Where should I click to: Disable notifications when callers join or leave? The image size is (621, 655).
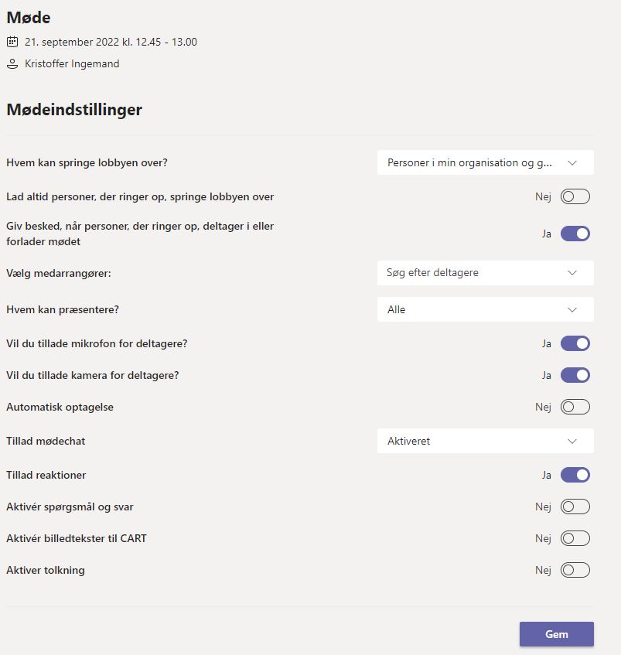pos(574,233)
